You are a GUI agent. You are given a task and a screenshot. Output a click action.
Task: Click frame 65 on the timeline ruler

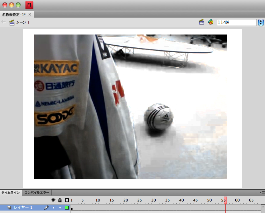pos(251,200)
